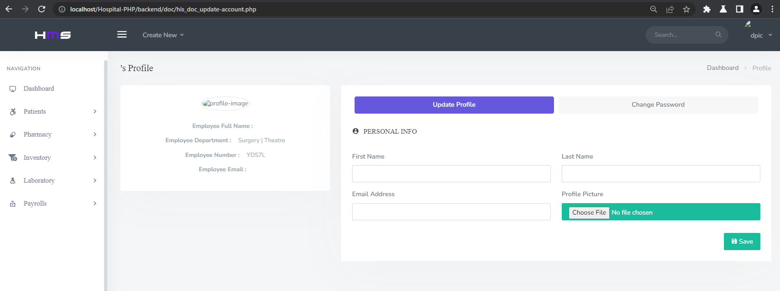
Task: Click the profile-image thumbnail
Action: pyautogui.click(x=225, y=104)
